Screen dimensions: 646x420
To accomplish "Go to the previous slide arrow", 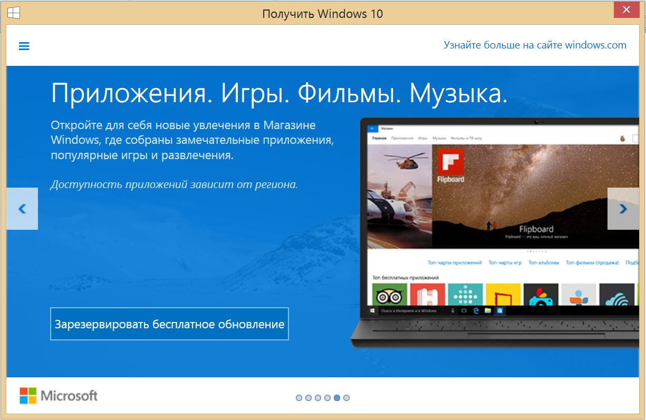I will [22, 209].
